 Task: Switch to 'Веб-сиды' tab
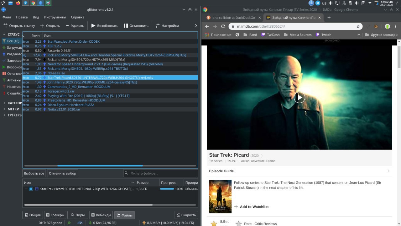pos(101,215)
